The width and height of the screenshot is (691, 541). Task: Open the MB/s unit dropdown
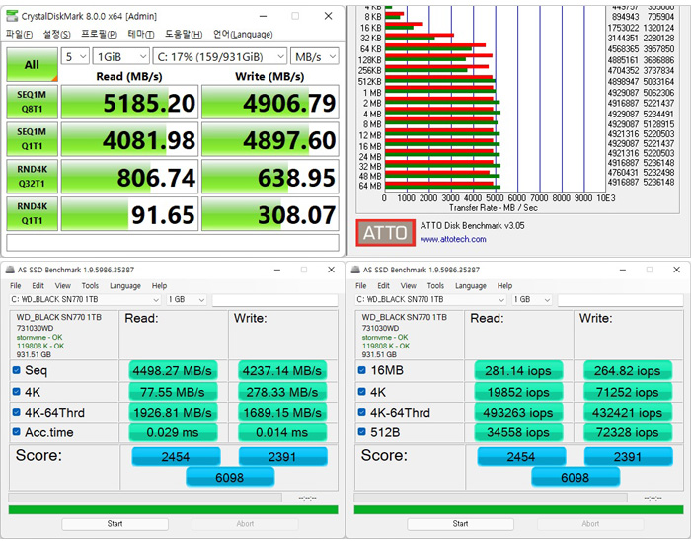pyautogui.click(x=314, y=56)
